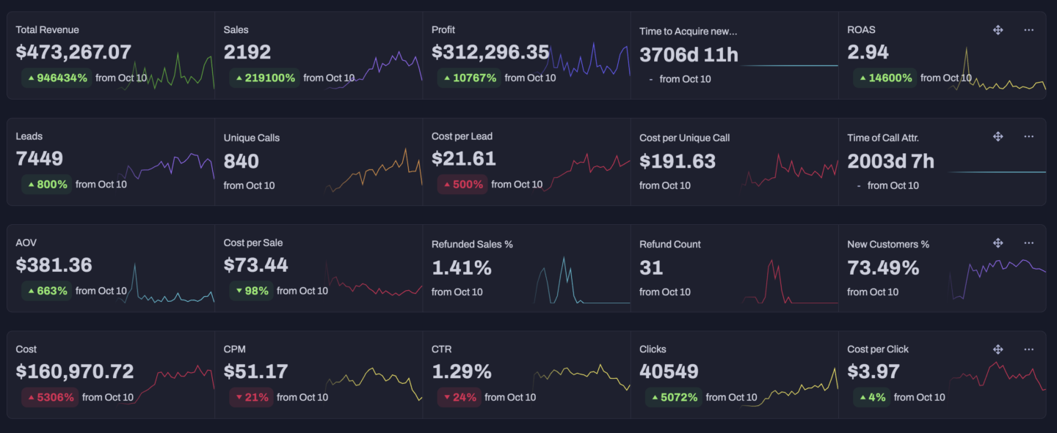
Task: Click the 'from Oct 10' label on the Leads card
Action: pyautogui.click(x=101, y=185)
